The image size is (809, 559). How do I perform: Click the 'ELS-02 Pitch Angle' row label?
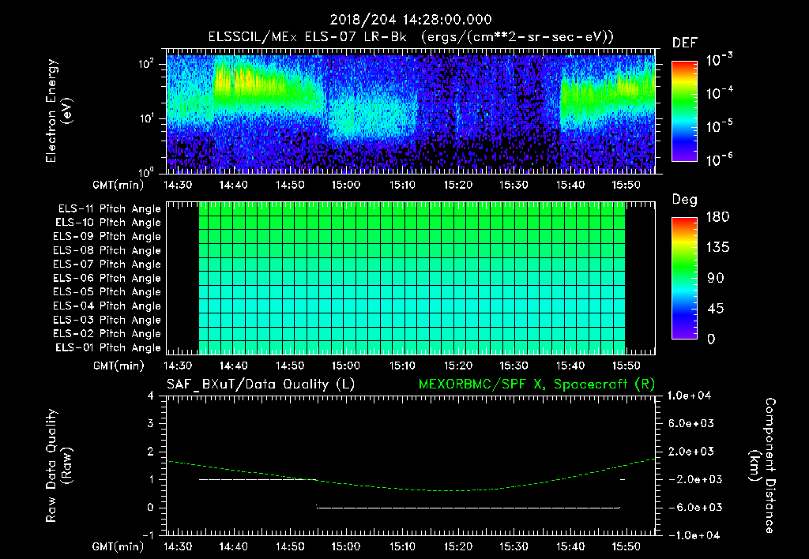pos(107,334)
